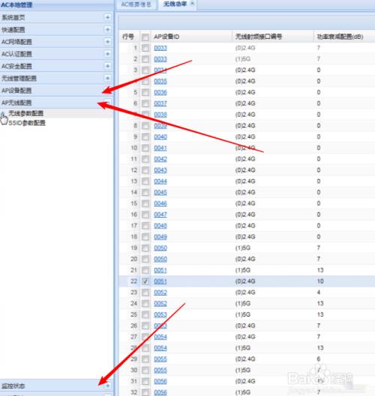
Task: Expand the AC网络配置 section plus icon
Action: pyautogui.click(x=107, y=41)
